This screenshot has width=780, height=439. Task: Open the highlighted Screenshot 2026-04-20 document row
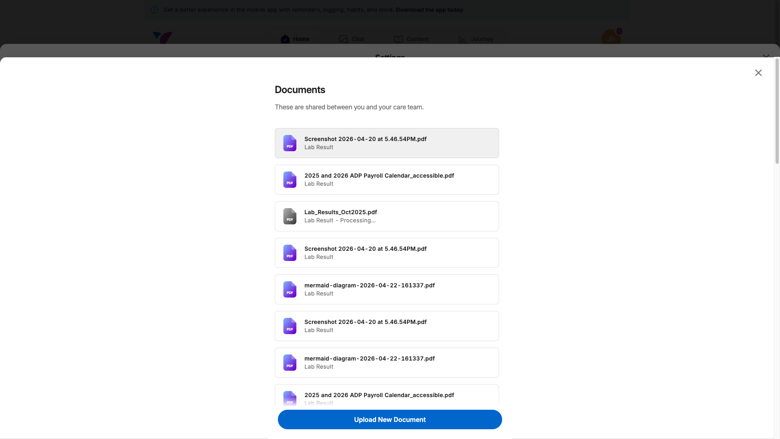[387, 143]
